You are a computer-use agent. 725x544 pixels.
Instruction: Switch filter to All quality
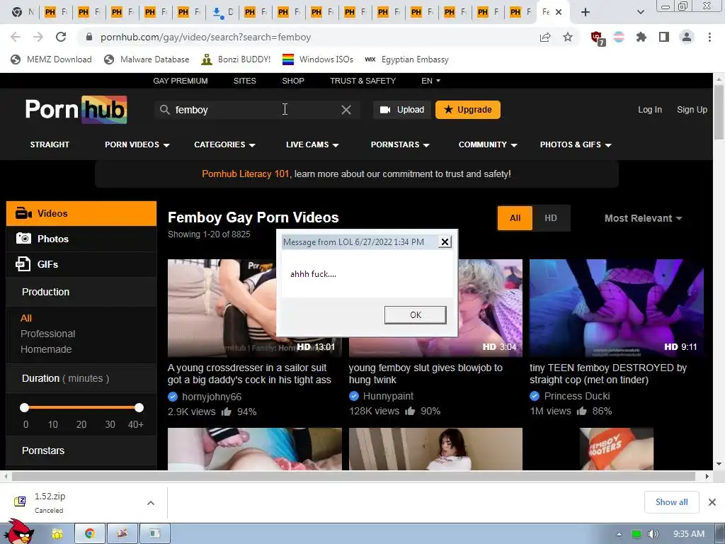click(515, 218)
